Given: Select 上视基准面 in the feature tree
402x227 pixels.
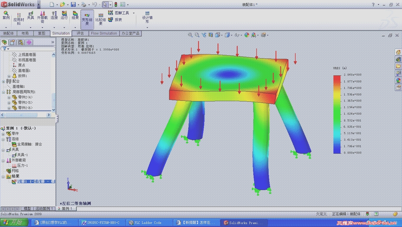Looking at the screenshot, I should (27, 55).
